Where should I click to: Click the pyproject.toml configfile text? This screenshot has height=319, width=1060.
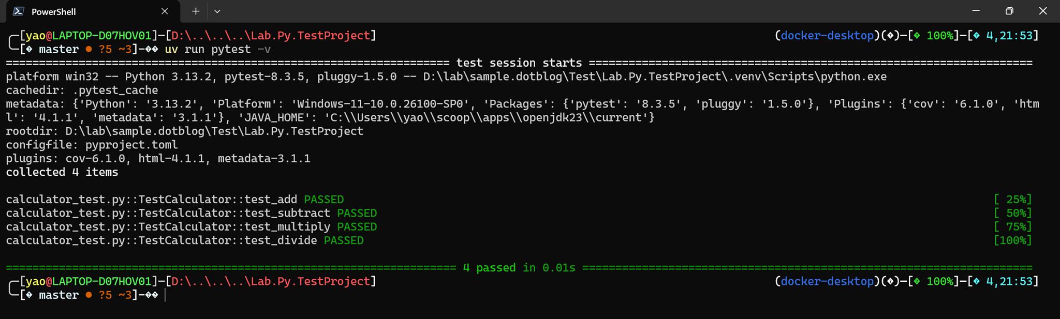tap(131, 145)
